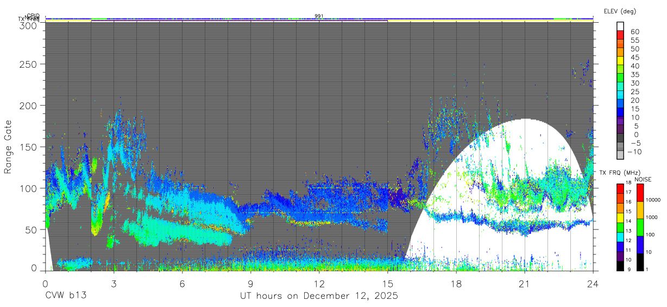The image size is (667, 307).
Task: Click the black swatch in TX FRQ colorbar
Action: [620, 266]
